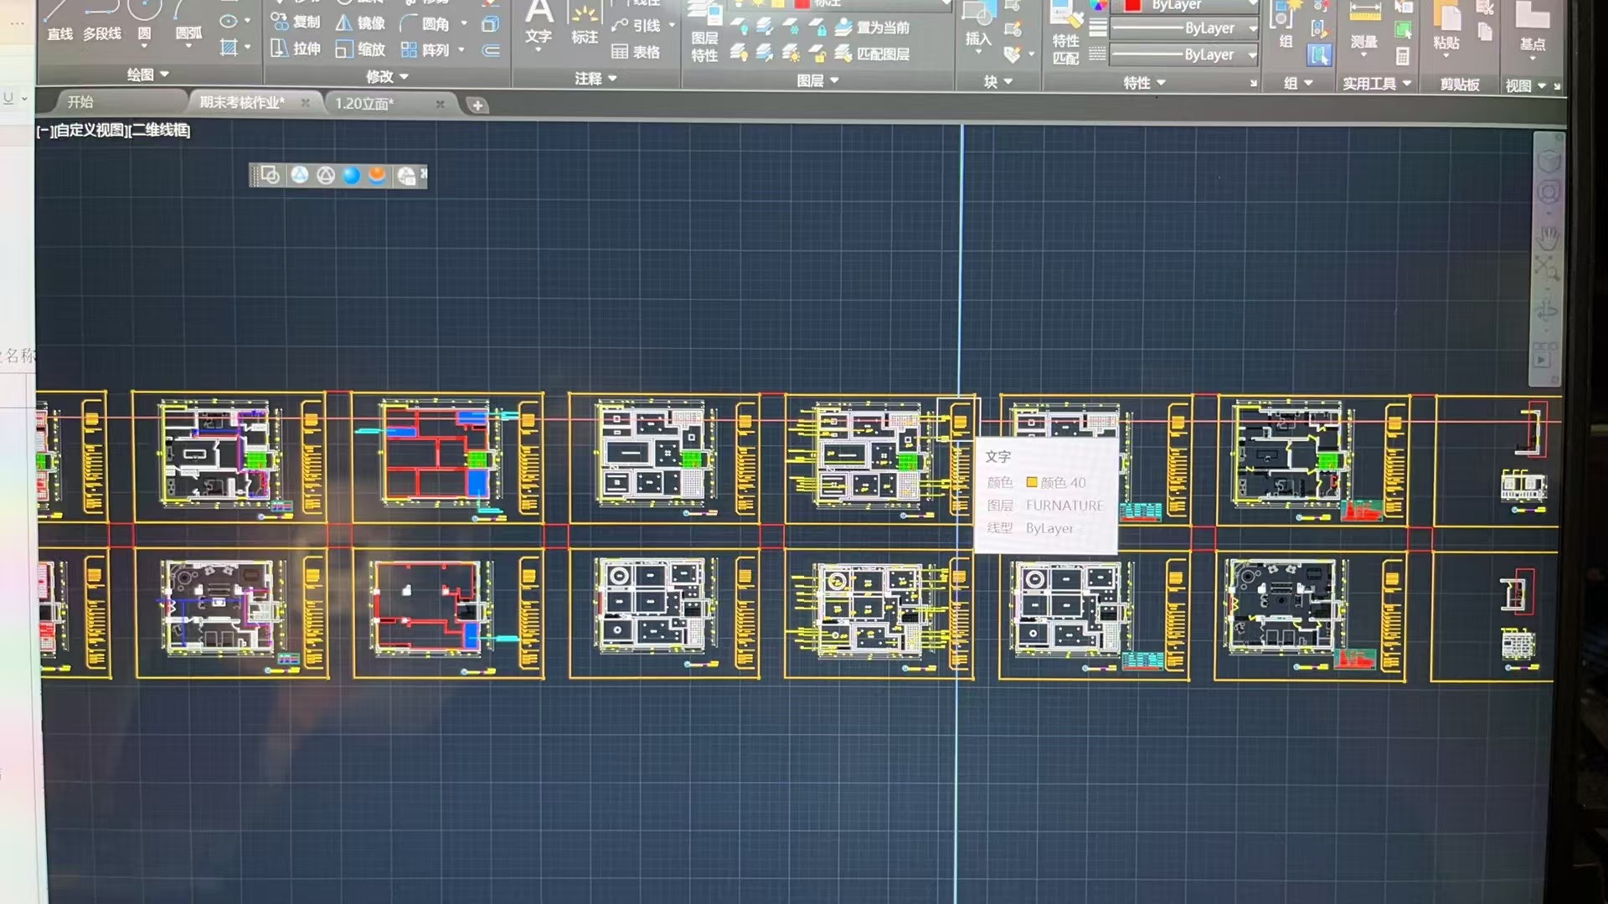Switch to the 1.20立面 drawing tab
The height and width of the screenshot is (904, 1608).
[364, 104]
